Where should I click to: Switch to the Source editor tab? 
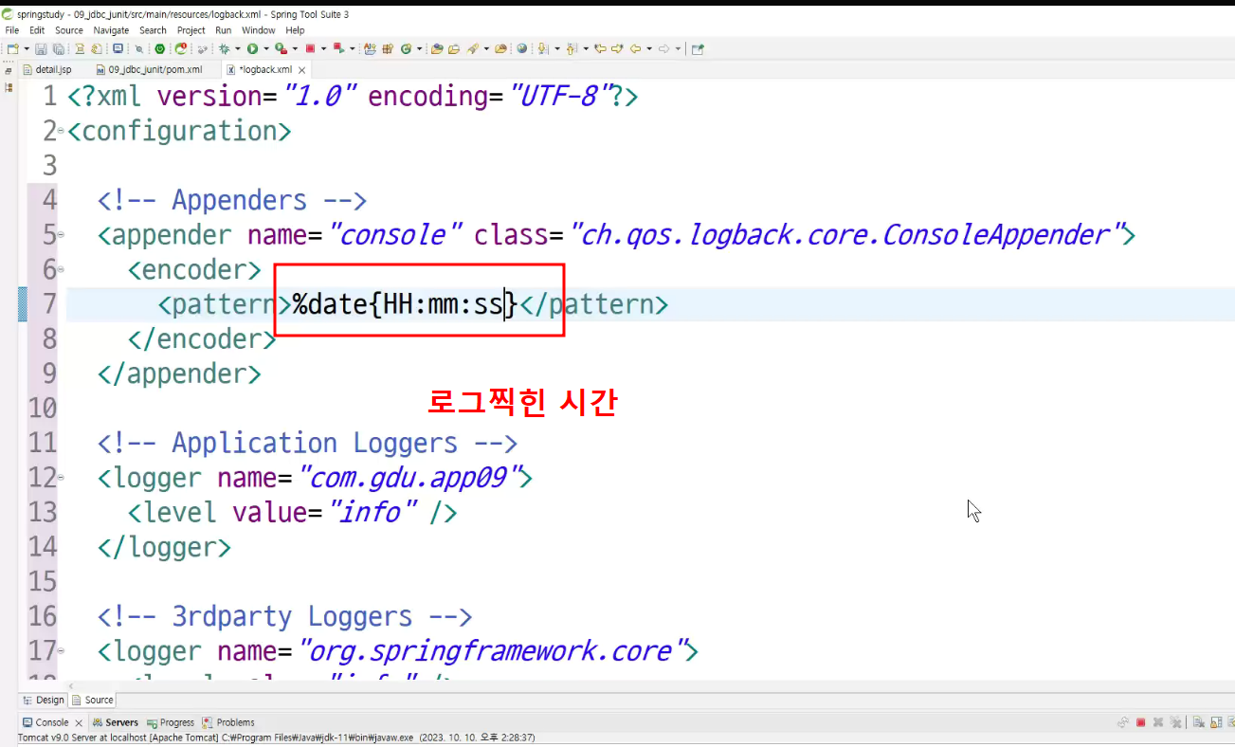(93, 700)
